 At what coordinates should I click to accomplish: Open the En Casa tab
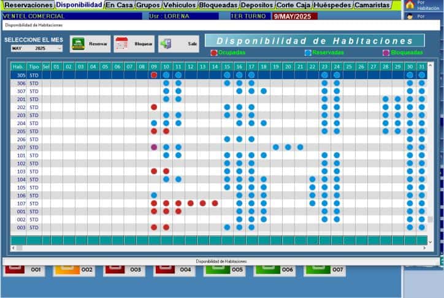pyautogui.click(x=118, y=5)
